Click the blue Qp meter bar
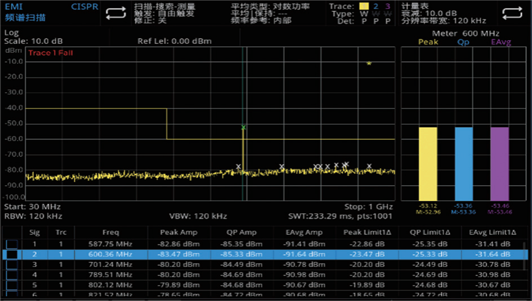The width and height of the screenshot is (532, 301). [464, 164]
